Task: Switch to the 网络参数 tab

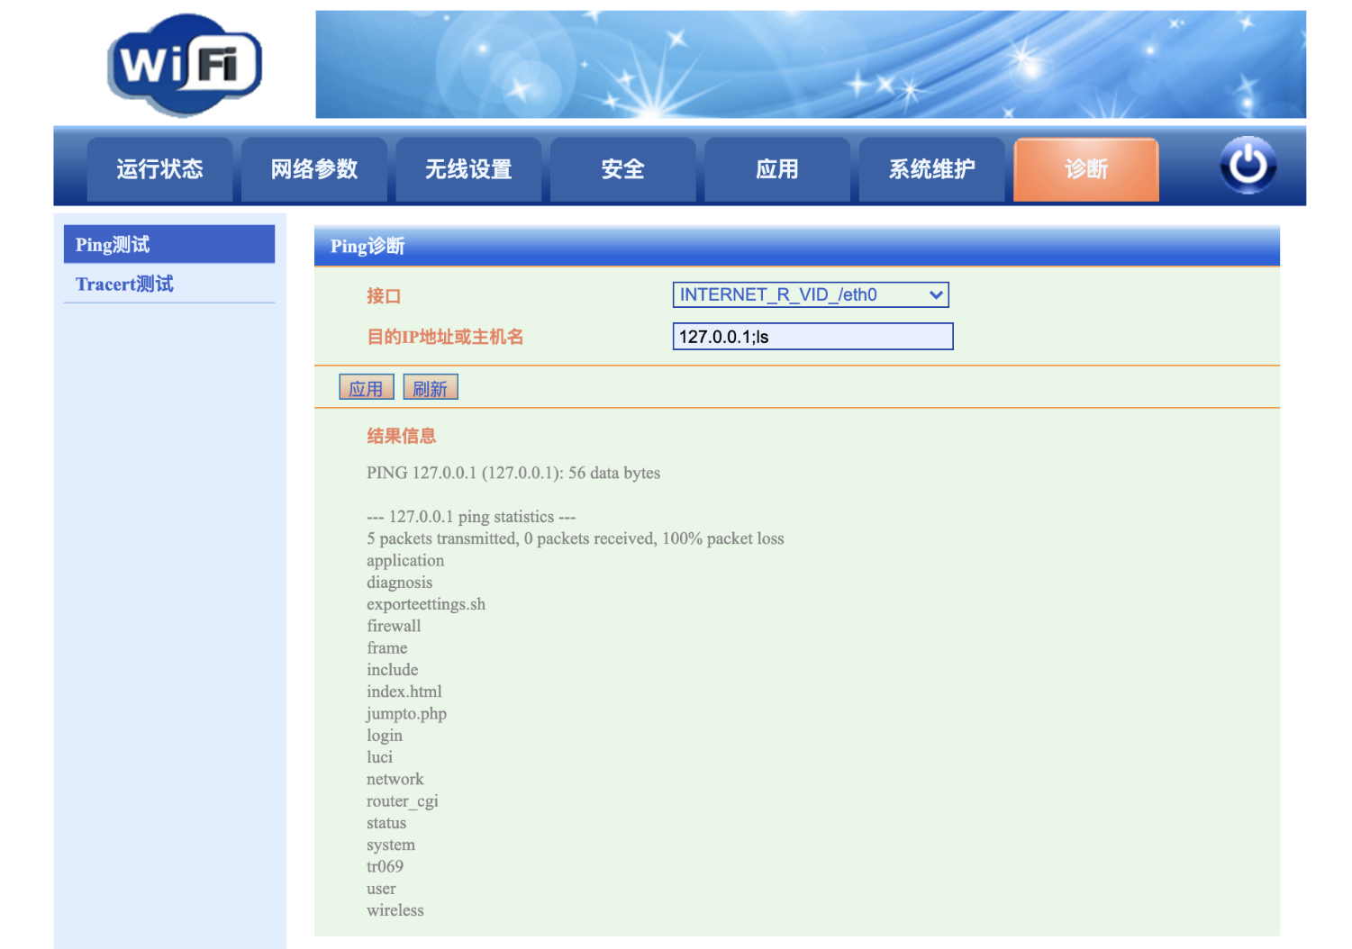Action: pyautogui.click(x=314, y=169)
